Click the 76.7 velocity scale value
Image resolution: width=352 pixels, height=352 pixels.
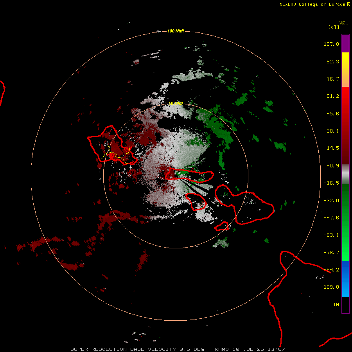tap(333, 79)
